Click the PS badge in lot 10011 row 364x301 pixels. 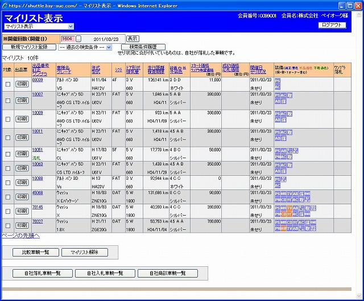point(278,133)
